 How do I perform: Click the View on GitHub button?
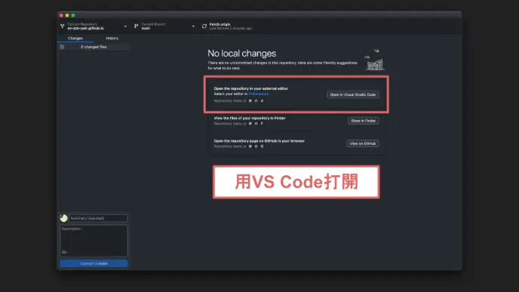point(362,143)
